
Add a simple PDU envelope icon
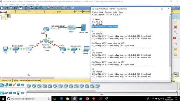[x=175, y=49]
